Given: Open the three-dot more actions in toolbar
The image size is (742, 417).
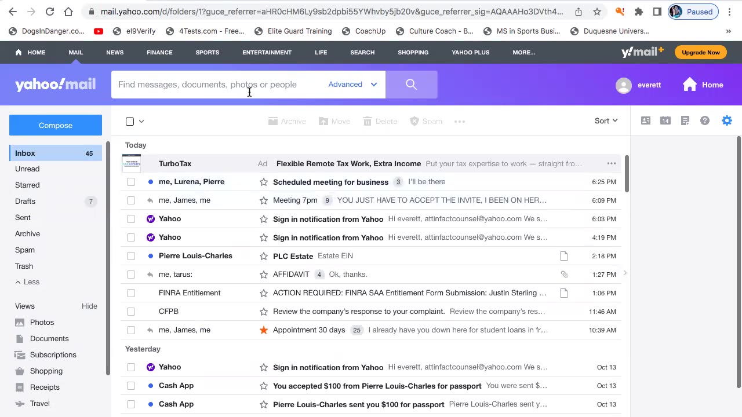Looking at the screenshot, I should (x=460, y=122).
